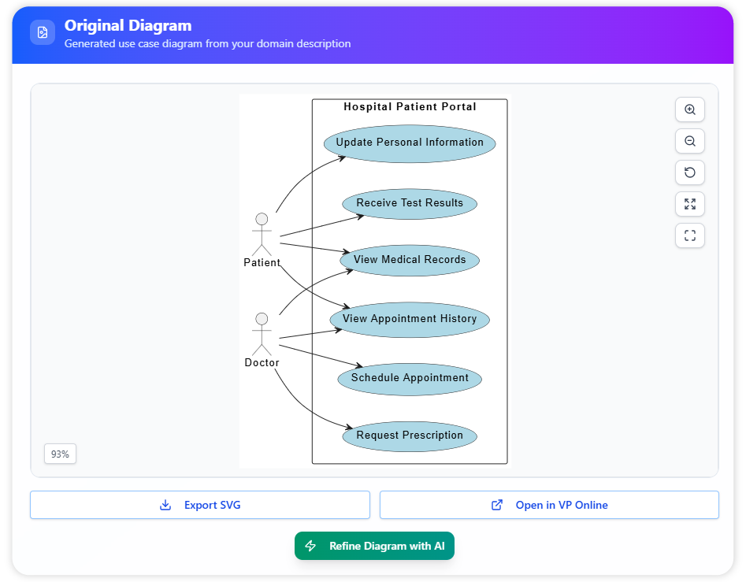Reset the diagram view rotation icon

[689, 172]
